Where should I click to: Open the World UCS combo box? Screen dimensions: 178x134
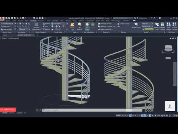(x=24, y=29)
